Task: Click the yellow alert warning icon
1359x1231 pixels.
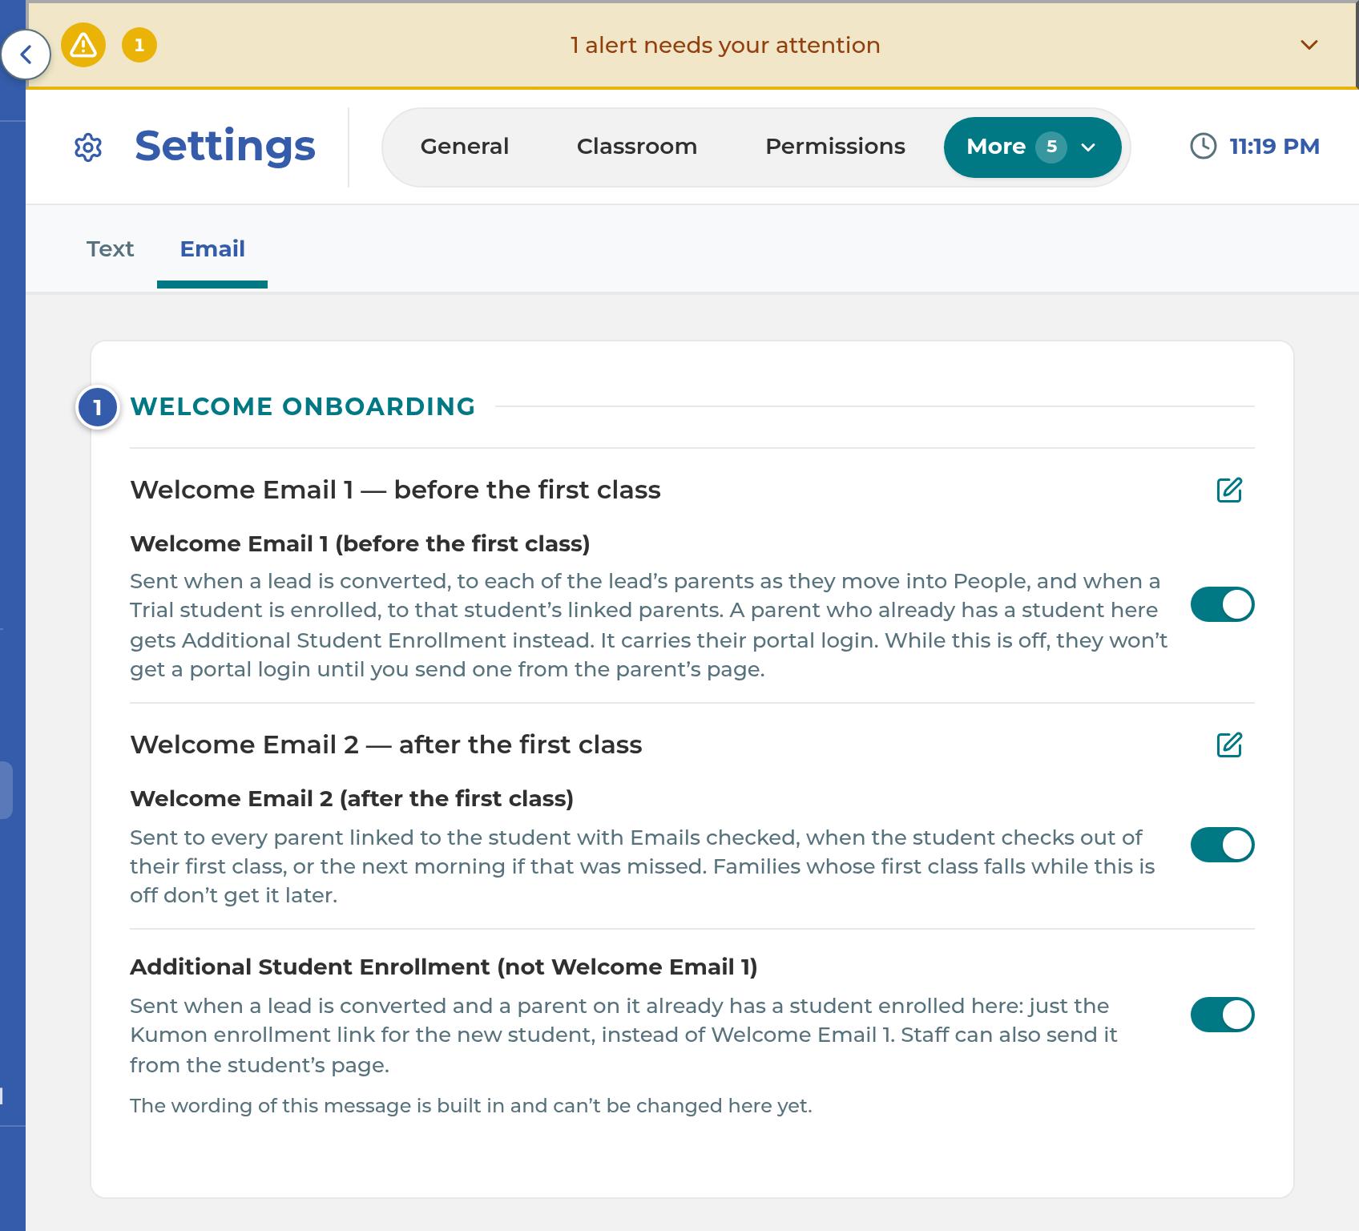Action: tap(83, 45)
